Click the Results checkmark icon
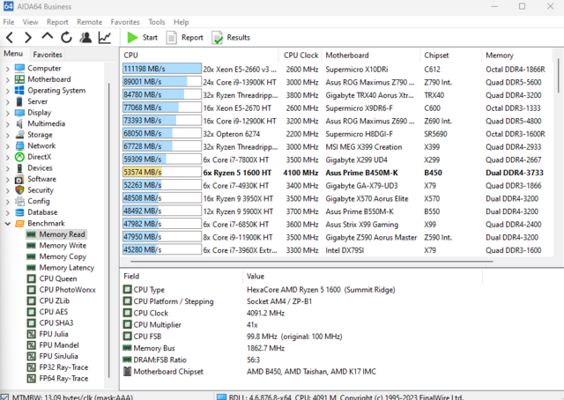The image size is (564, 400). pyautogui.click(x=218, y=38)
